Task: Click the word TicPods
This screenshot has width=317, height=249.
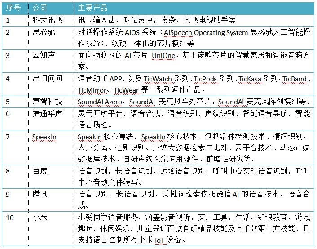Action: (x=205, y=79)
